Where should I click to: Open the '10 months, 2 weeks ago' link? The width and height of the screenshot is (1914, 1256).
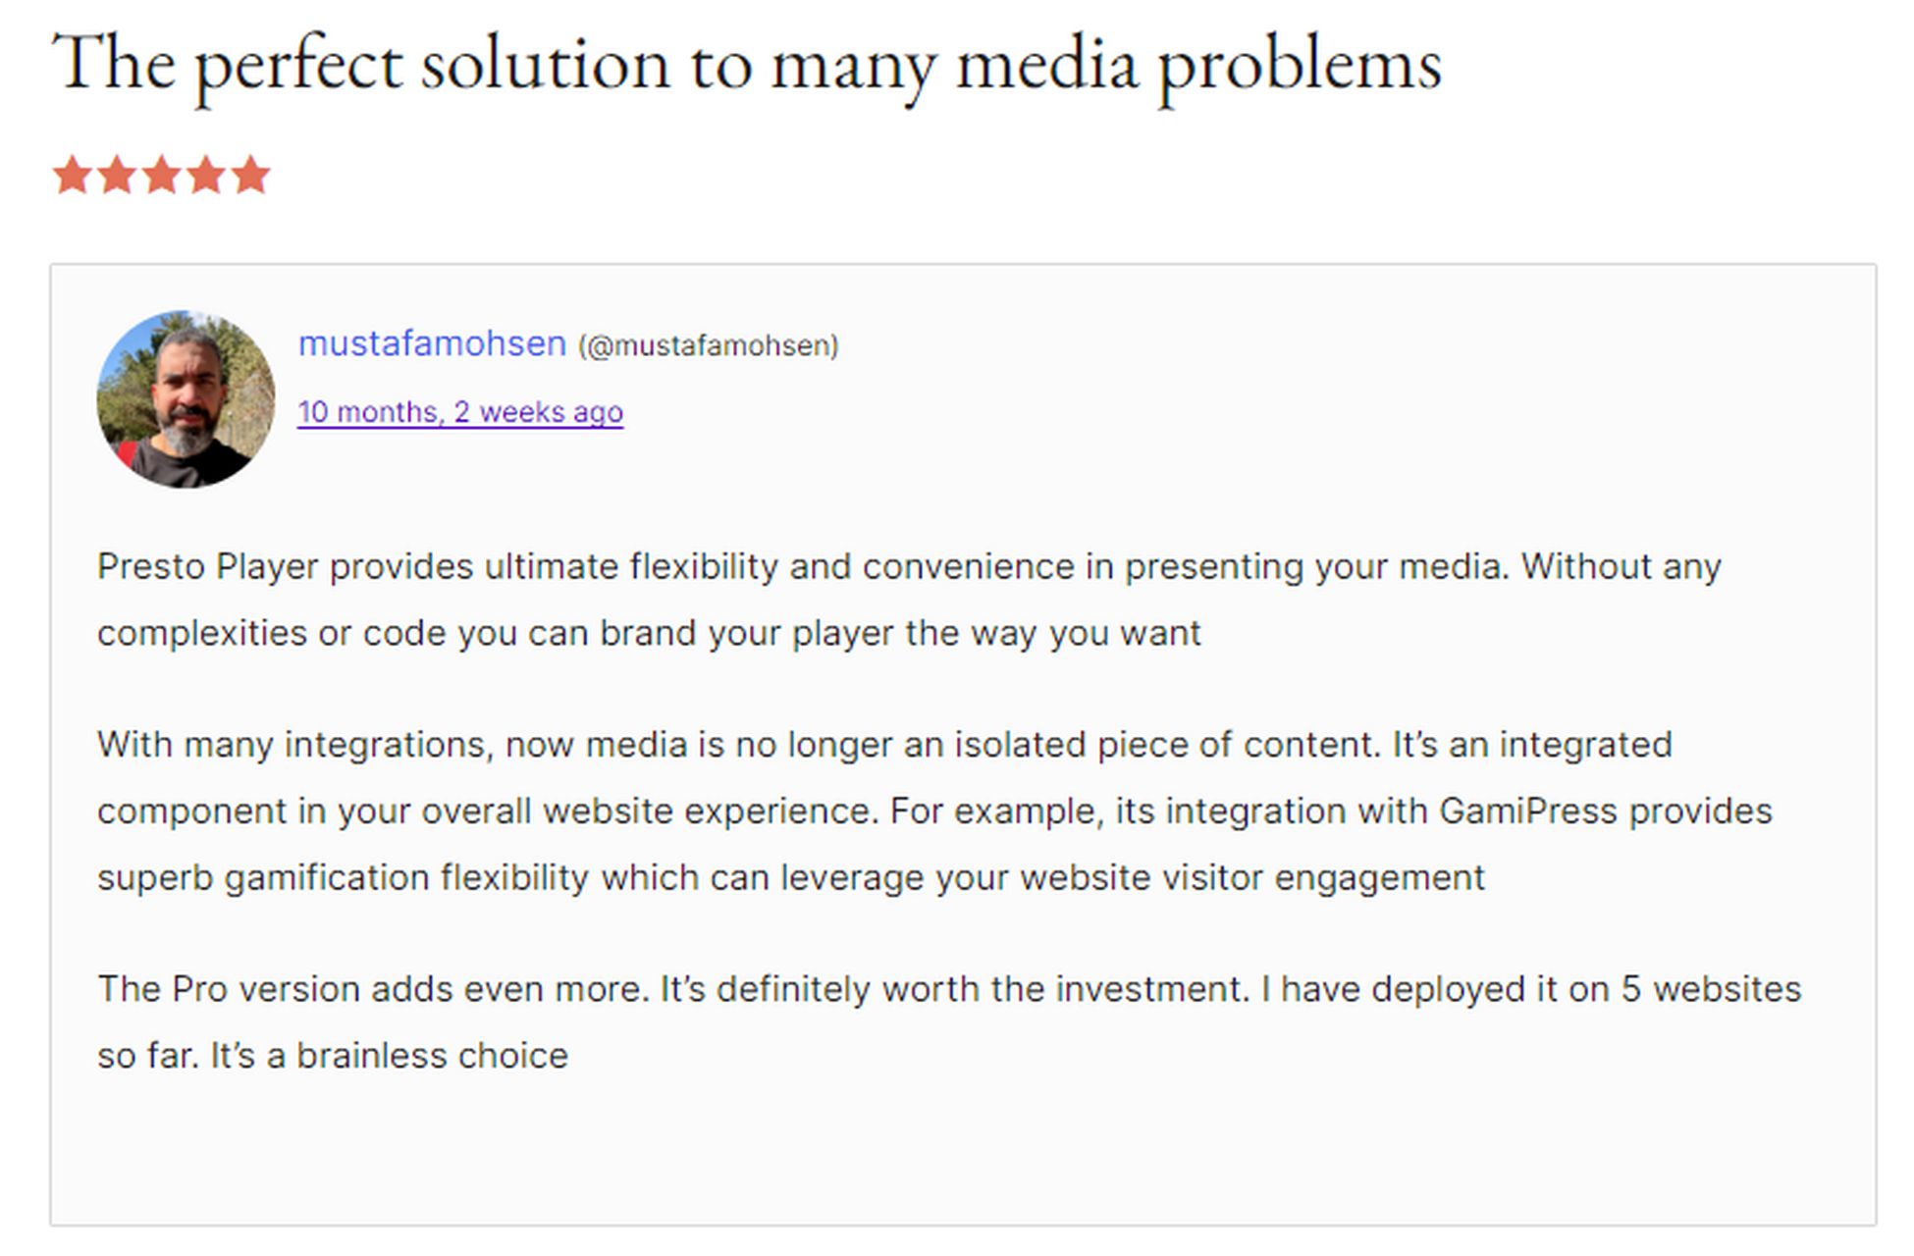(460, 411)
